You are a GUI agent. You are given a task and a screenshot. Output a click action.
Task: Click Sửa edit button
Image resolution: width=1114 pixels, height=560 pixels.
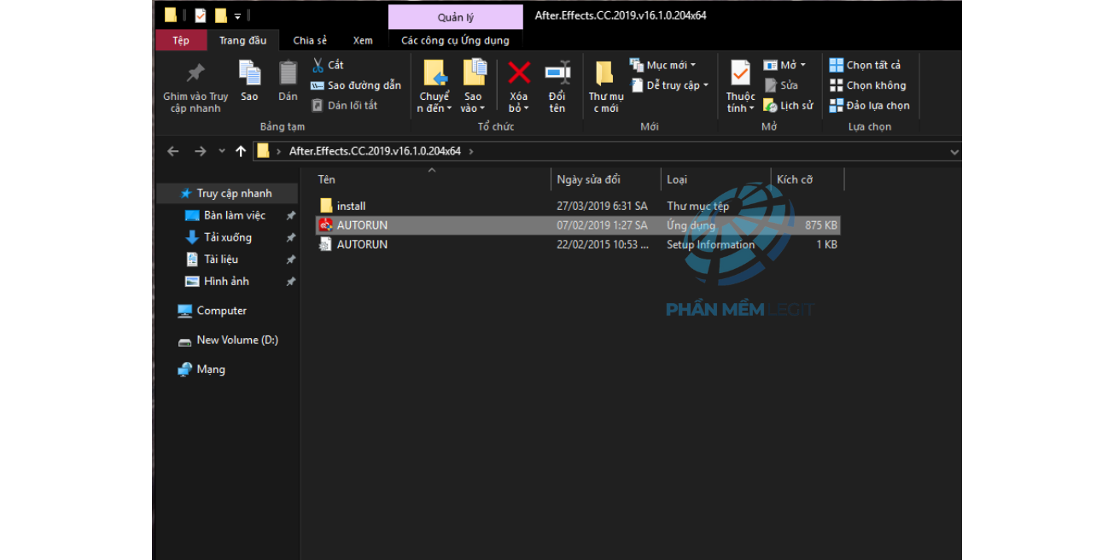781,85
